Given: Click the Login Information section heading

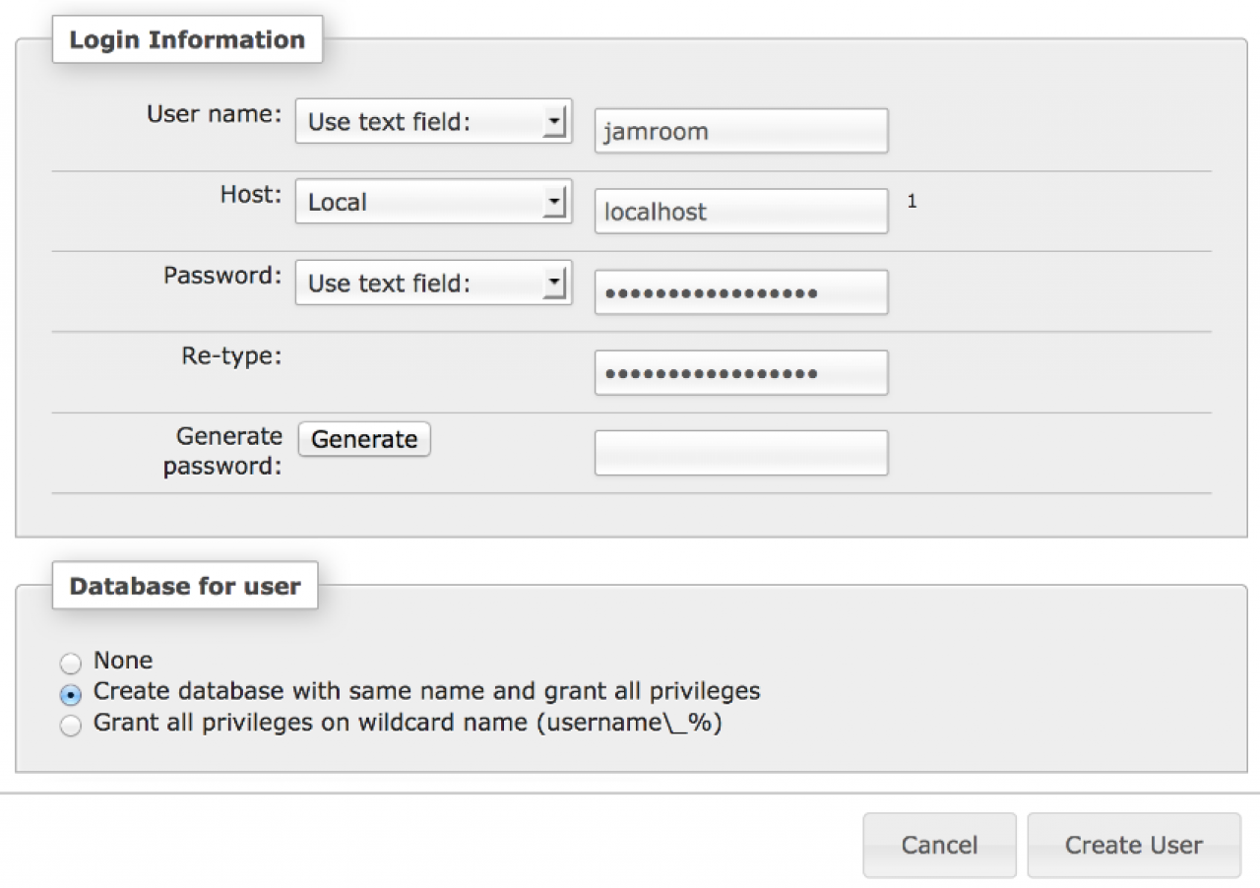Looking at the screenshot, I should point(187,40).
